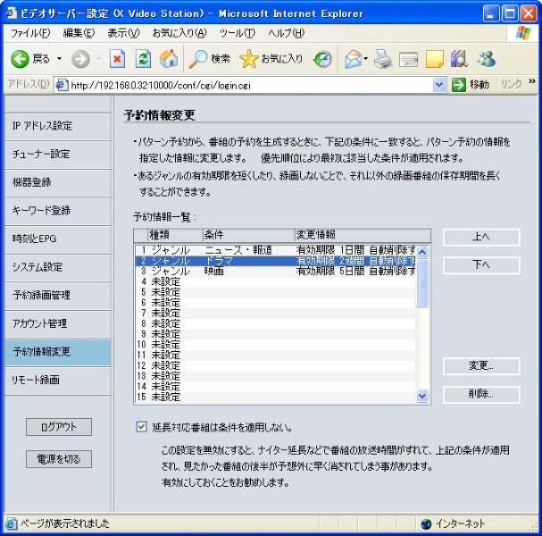Expand the Mail dropdown arrow
This screenshot has width=542, height=536.
click(366, 59)
